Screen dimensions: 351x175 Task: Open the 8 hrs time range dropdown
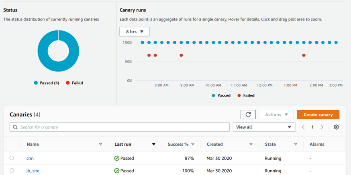(135, 32)
